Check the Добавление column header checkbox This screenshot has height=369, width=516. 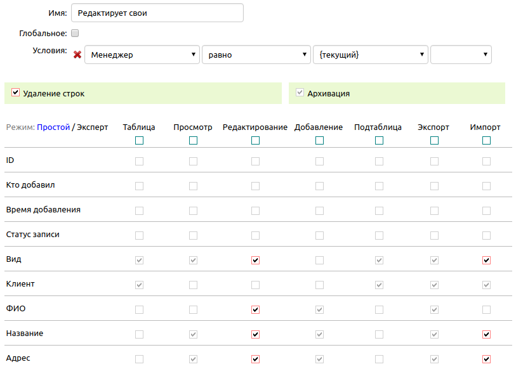tap(319, 141)
